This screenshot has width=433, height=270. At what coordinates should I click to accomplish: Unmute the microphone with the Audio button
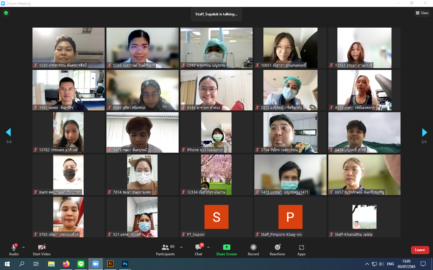tap(14, 250)
